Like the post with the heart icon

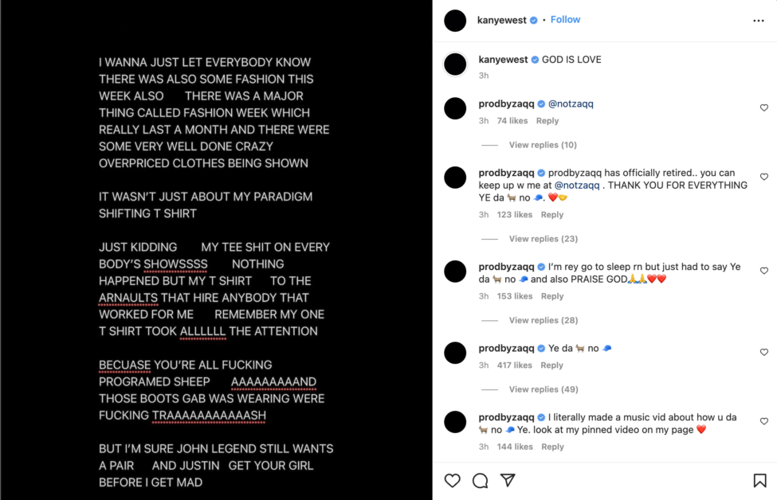pos(452,480)
